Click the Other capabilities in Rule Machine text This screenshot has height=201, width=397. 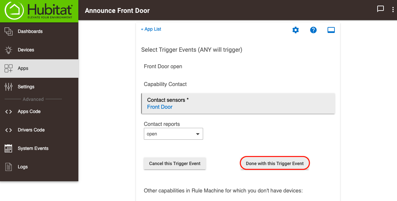click(x=223, y=190)
